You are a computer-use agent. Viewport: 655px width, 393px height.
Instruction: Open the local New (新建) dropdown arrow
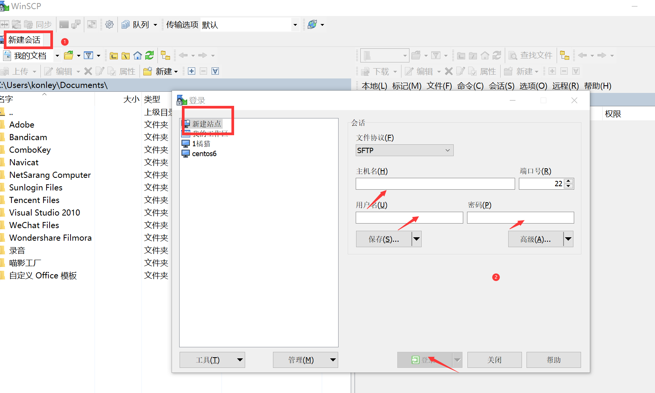click(176, 72)
